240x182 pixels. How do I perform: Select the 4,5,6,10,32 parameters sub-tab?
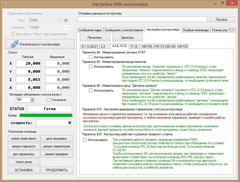tap(120, 46)
